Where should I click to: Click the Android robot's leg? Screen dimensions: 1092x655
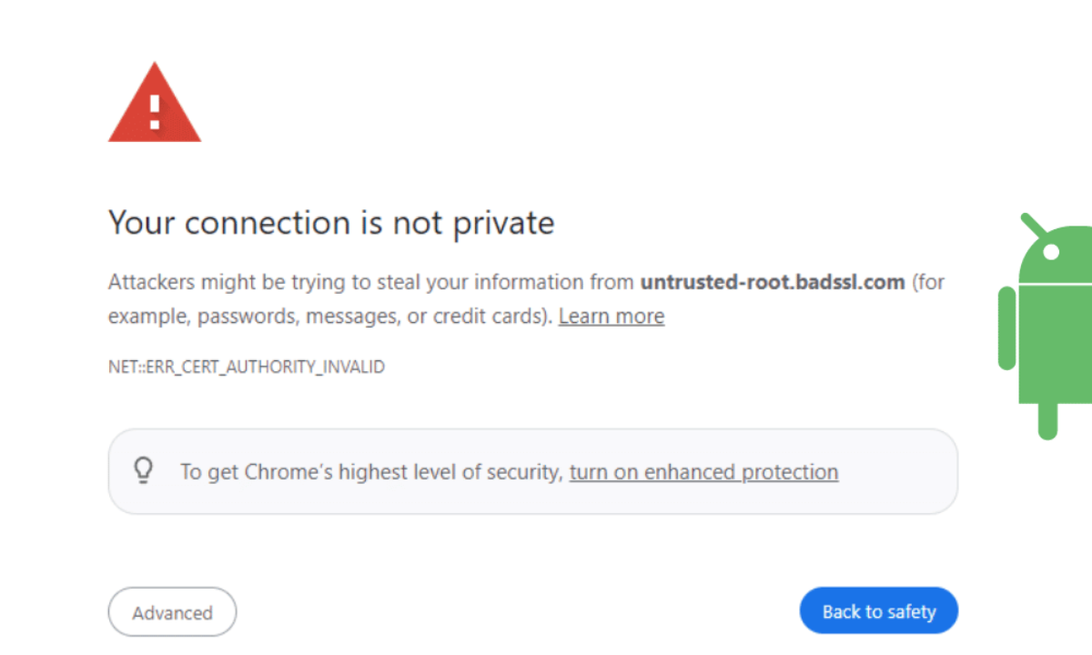(1048, 419)
